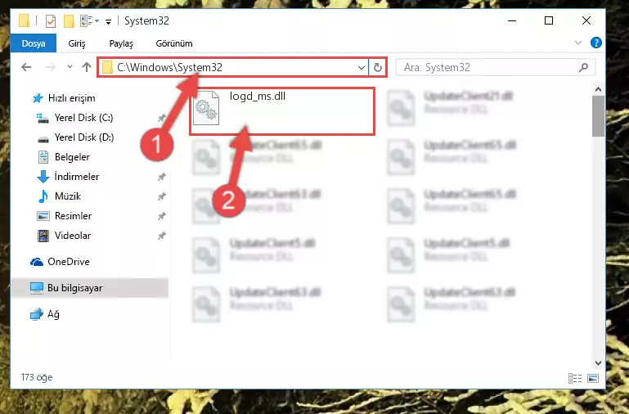Click the pin icon beside Resimler
Screen dimensions: 629x414
[x=162, y=216]
